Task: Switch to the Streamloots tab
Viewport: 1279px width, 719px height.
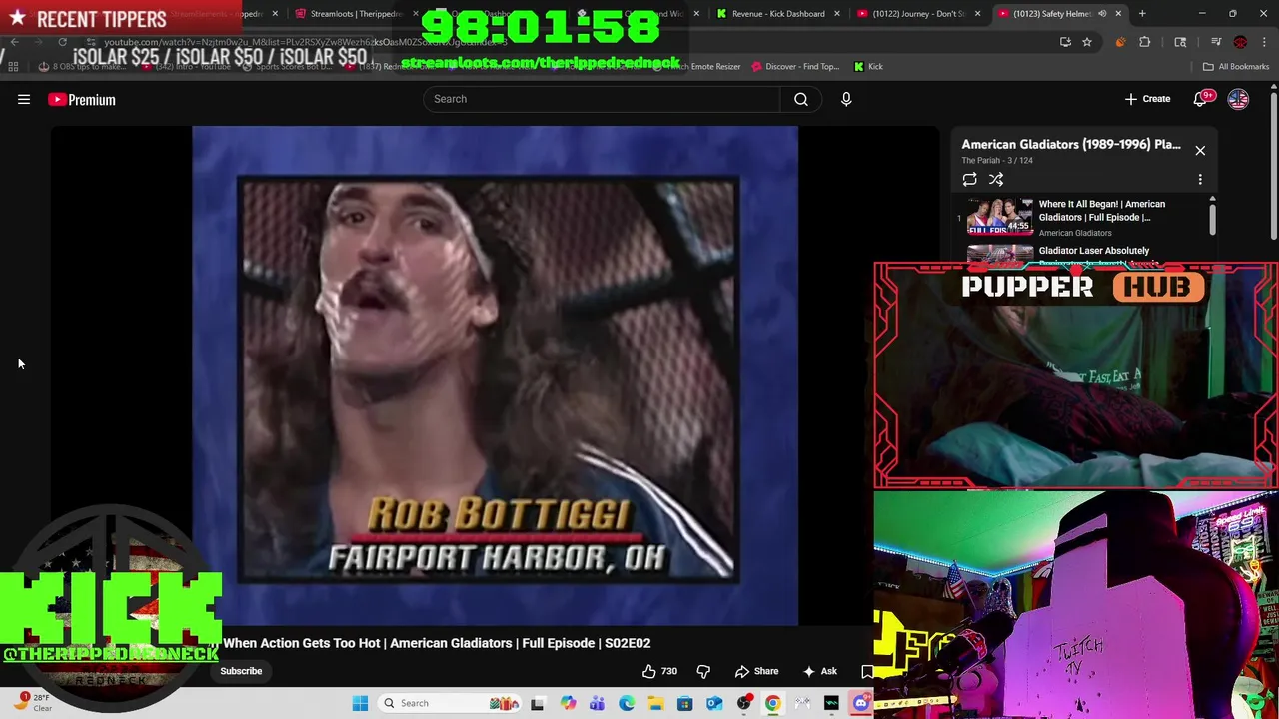Action: point(355,14)
